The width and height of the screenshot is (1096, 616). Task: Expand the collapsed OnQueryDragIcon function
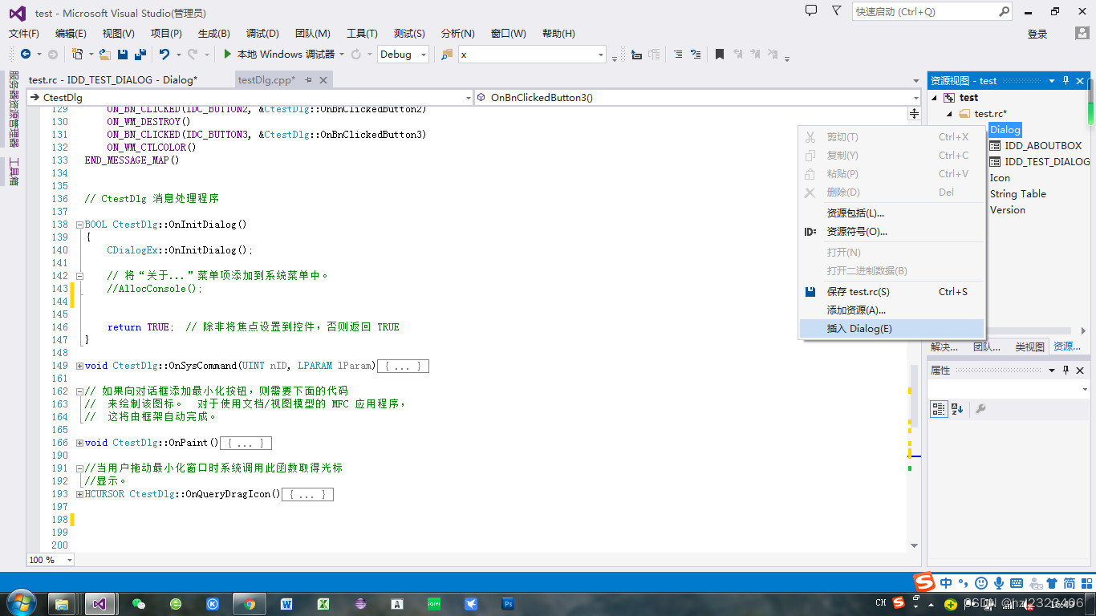(79, 494)
